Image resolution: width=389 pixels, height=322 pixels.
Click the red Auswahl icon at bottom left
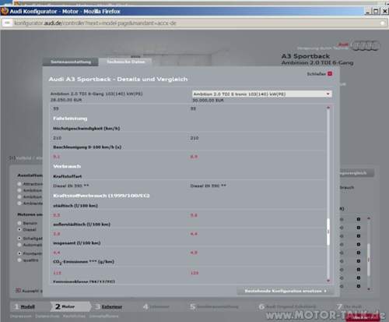(18, 290)
